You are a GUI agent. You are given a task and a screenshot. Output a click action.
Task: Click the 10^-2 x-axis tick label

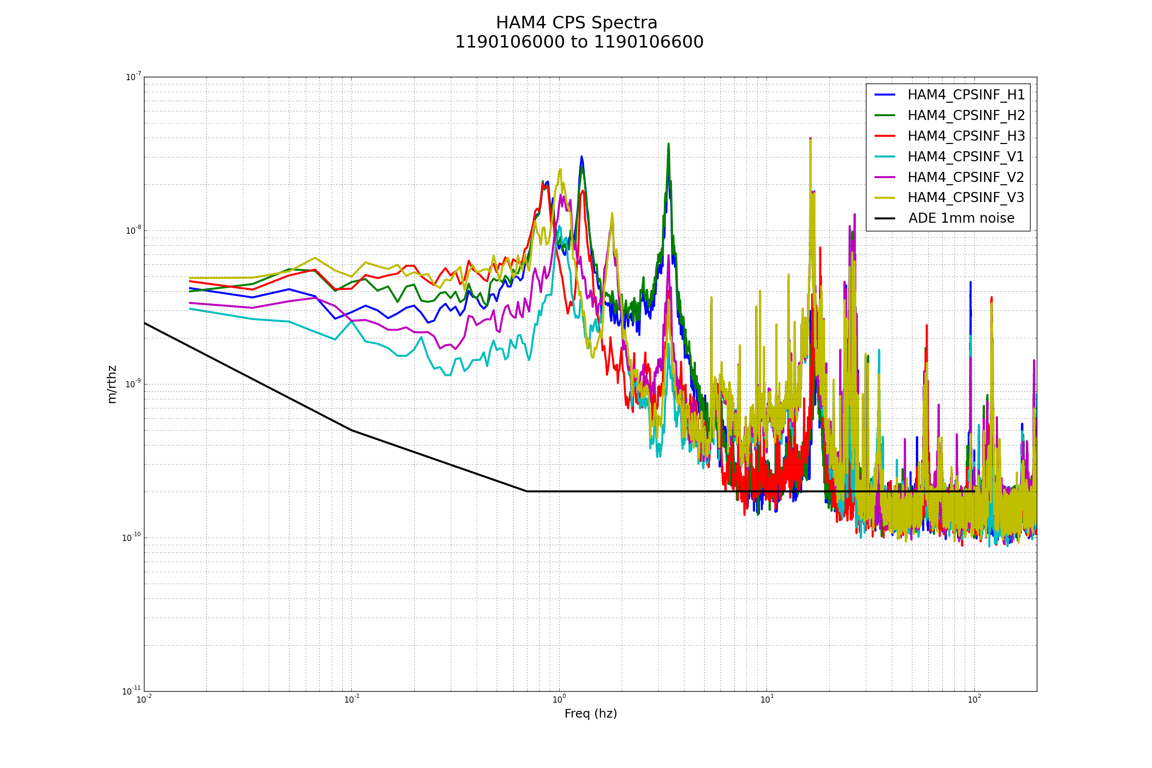click(144, 699)
